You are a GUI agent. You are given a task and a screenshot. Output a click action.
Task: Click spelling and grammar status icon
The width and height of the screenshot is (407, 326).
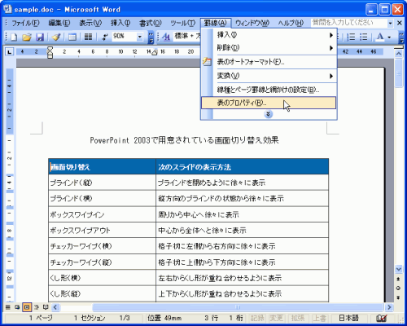click(x=381, y=318)
